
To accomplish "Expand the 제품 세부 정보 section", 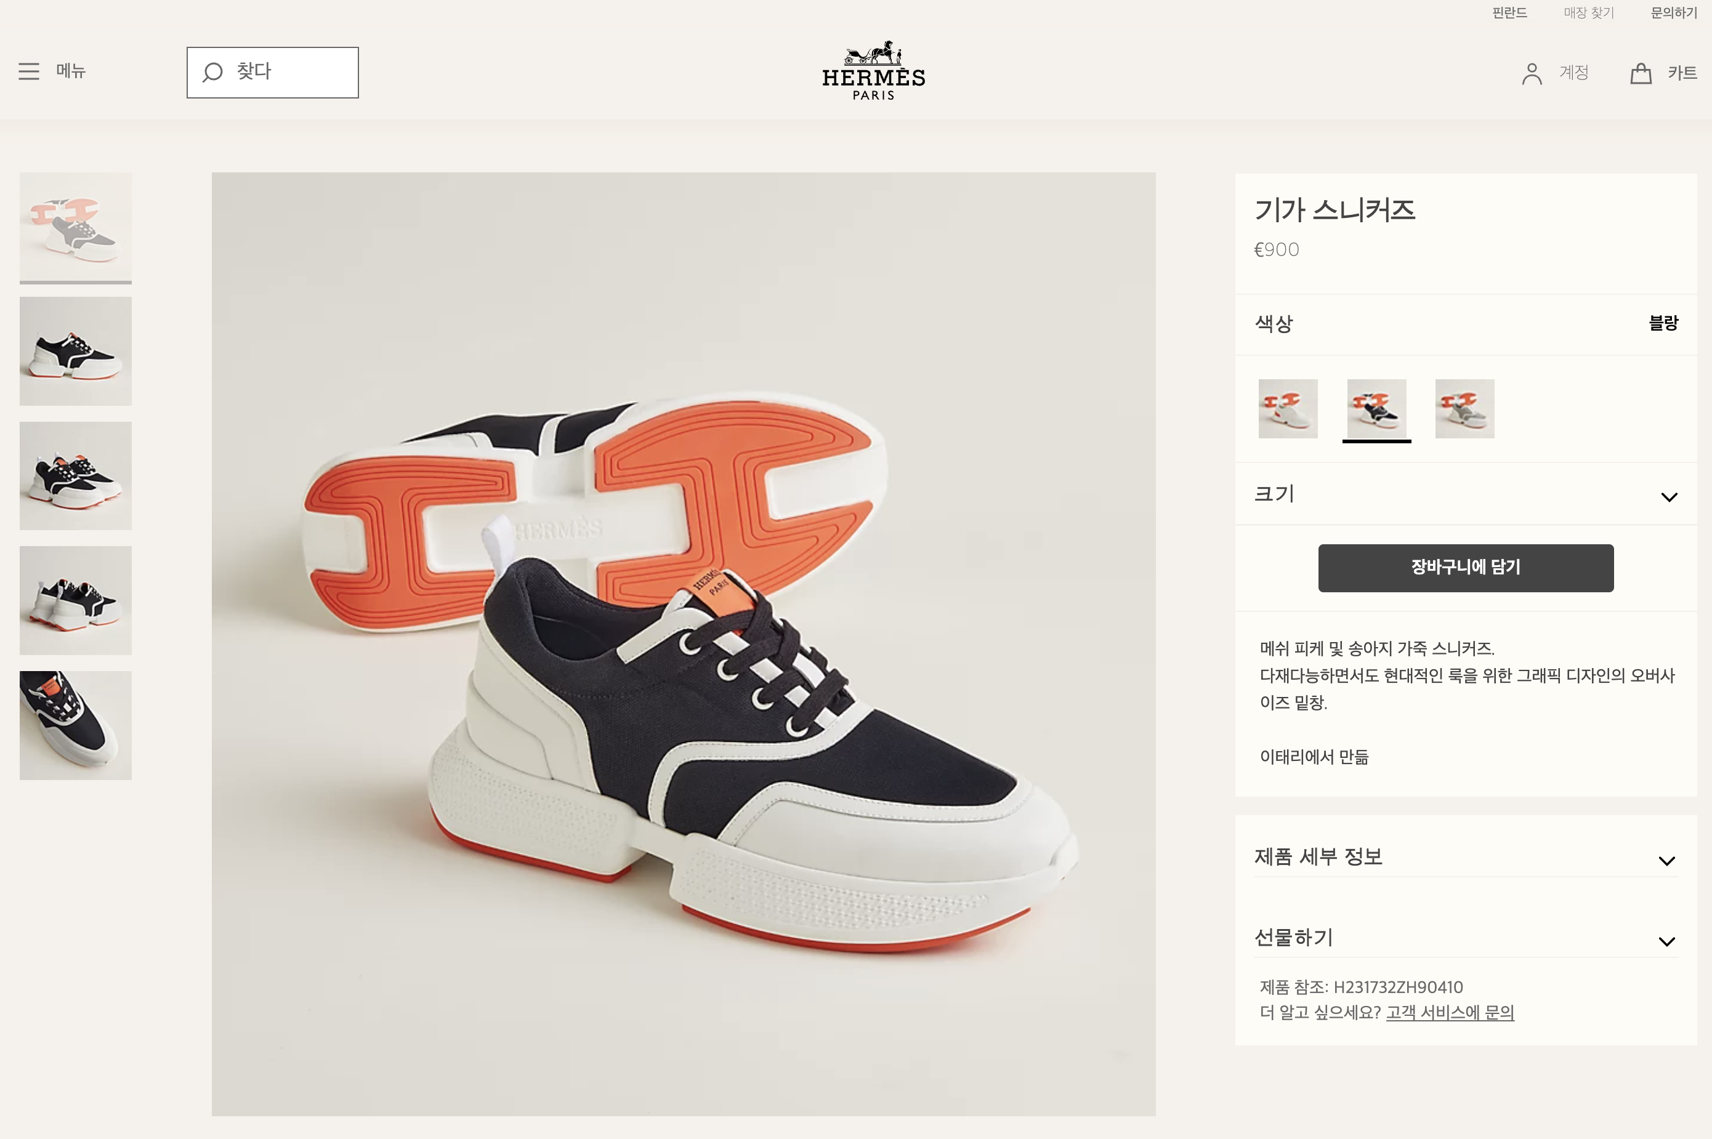I will click(1466, 857).
